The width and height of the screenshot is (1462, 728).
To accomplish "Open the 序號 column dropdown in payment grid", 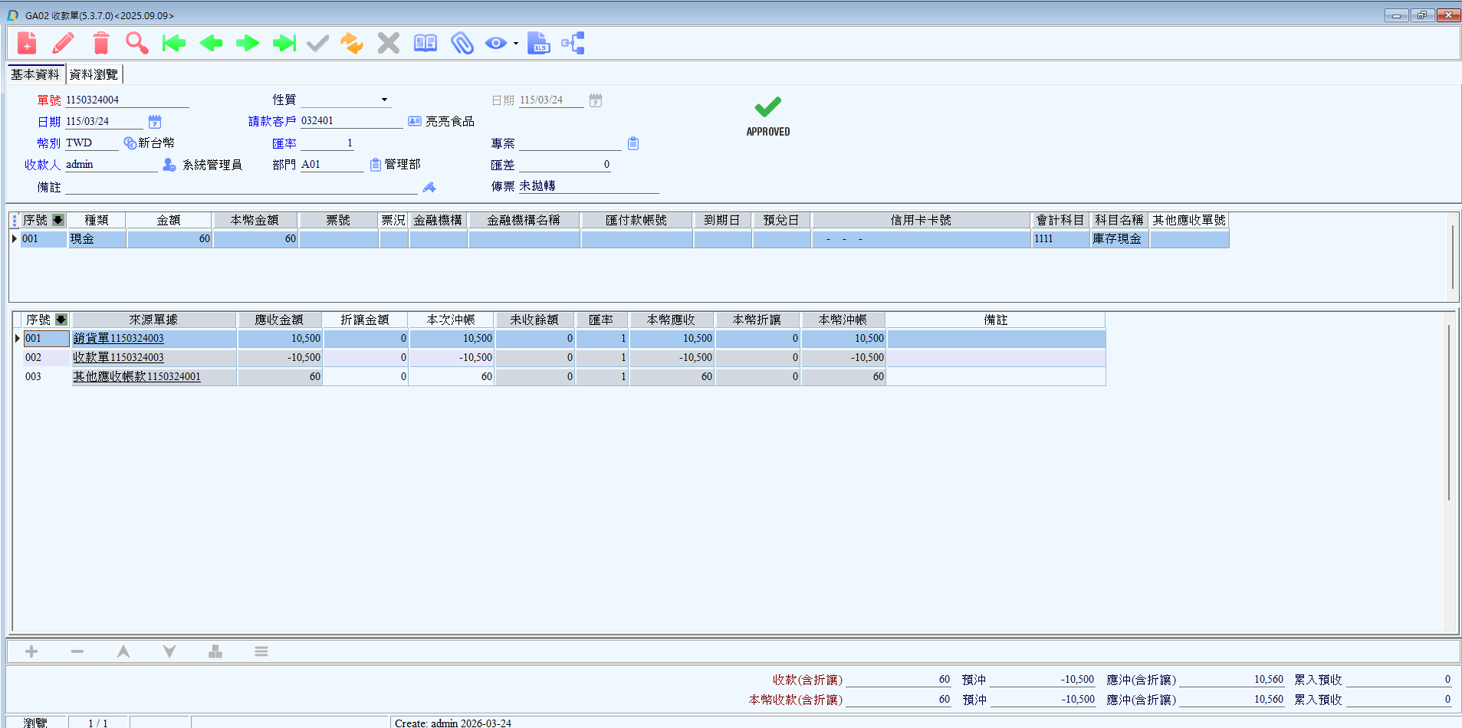I will (x=58, y=220).
